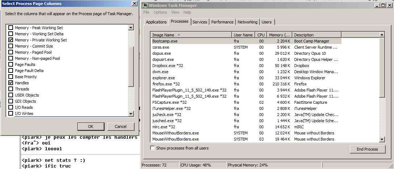The image size is (394, 169).
Task: Click the End Process button
Action: pyautogui.click(x=367, y=149)
